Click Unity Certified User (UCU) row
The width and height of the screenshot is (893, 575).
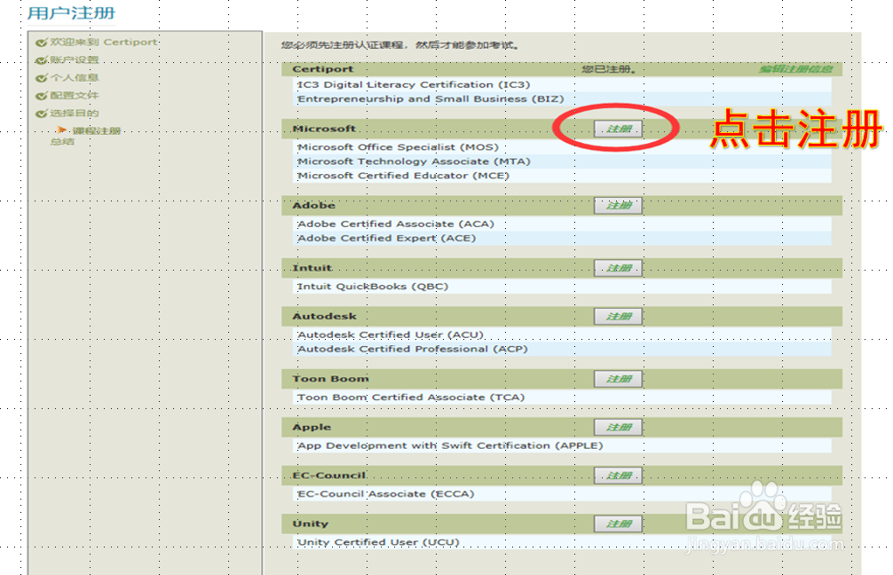[562, 542]
